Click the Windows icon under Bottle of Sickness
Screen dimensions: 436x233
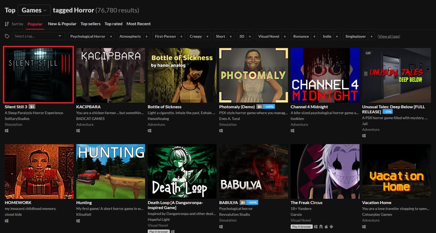click(x=149, y=131)
